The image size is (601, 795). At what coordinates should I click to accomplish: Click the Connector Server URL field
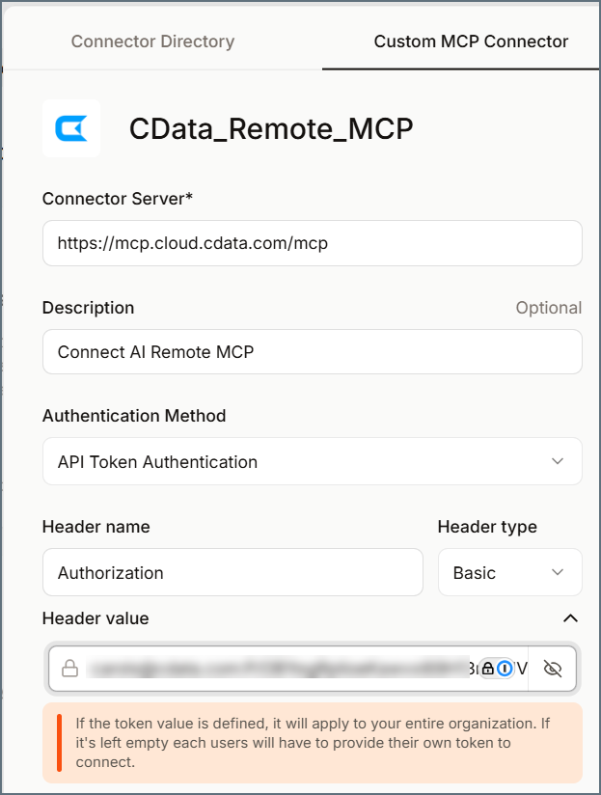(x=312, y=243)
